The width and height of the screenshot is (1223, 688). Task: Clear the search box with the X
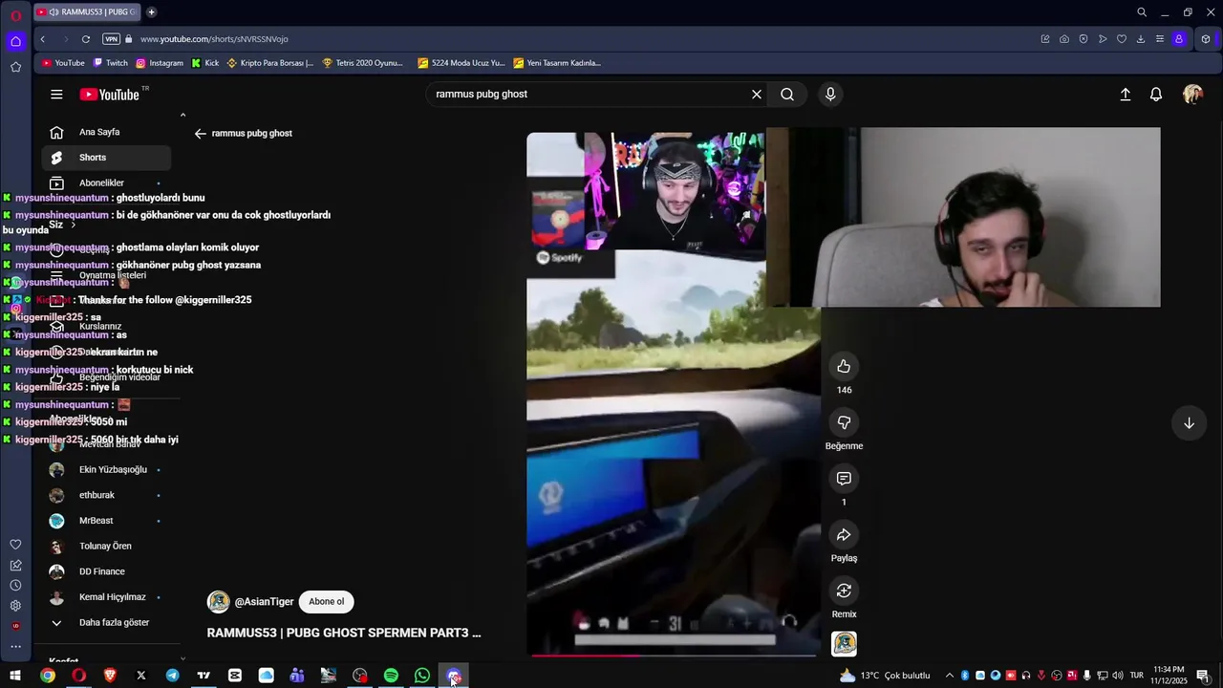(757, 95)
